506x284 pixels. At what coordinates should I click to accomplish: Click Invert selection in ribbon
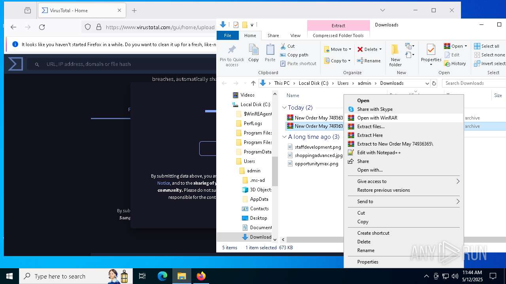coord(489,64)
